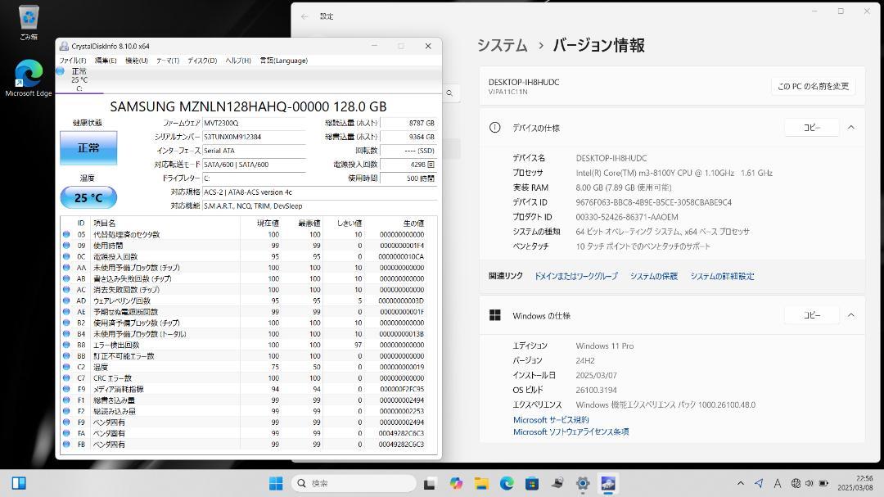The width and height of the screenshot is (884, 497).
Task: Open Microsoft Edge from the taskbar
Action: pyautogui.click(x=507, y=483)
